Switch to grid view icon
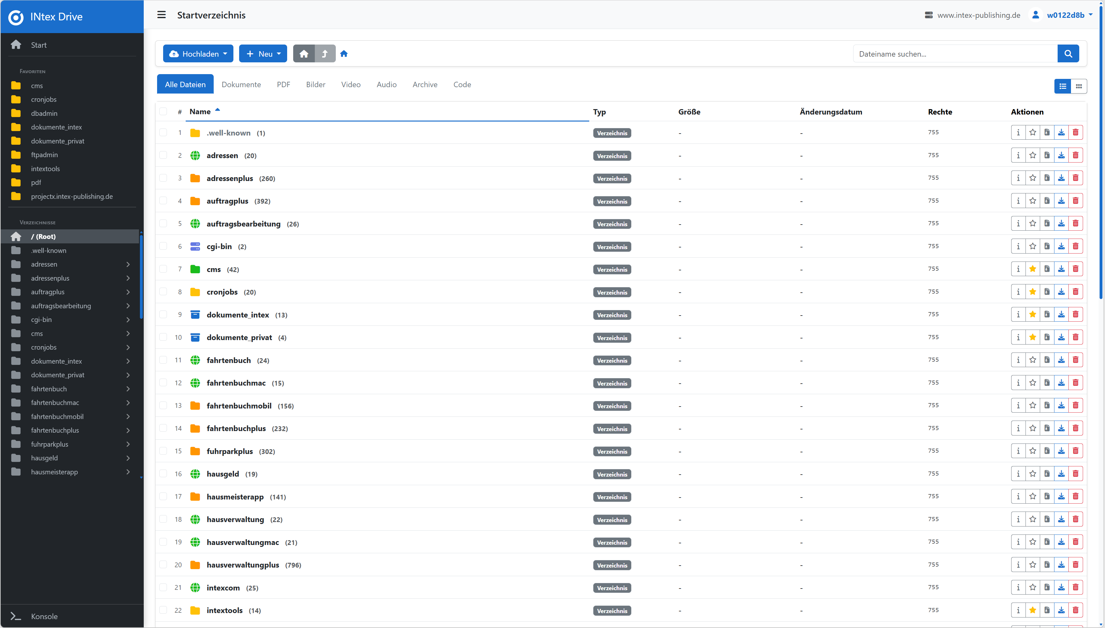The height and width of the screenshot is (628, 1105). pyautogui.click(x=1079, y=86)
